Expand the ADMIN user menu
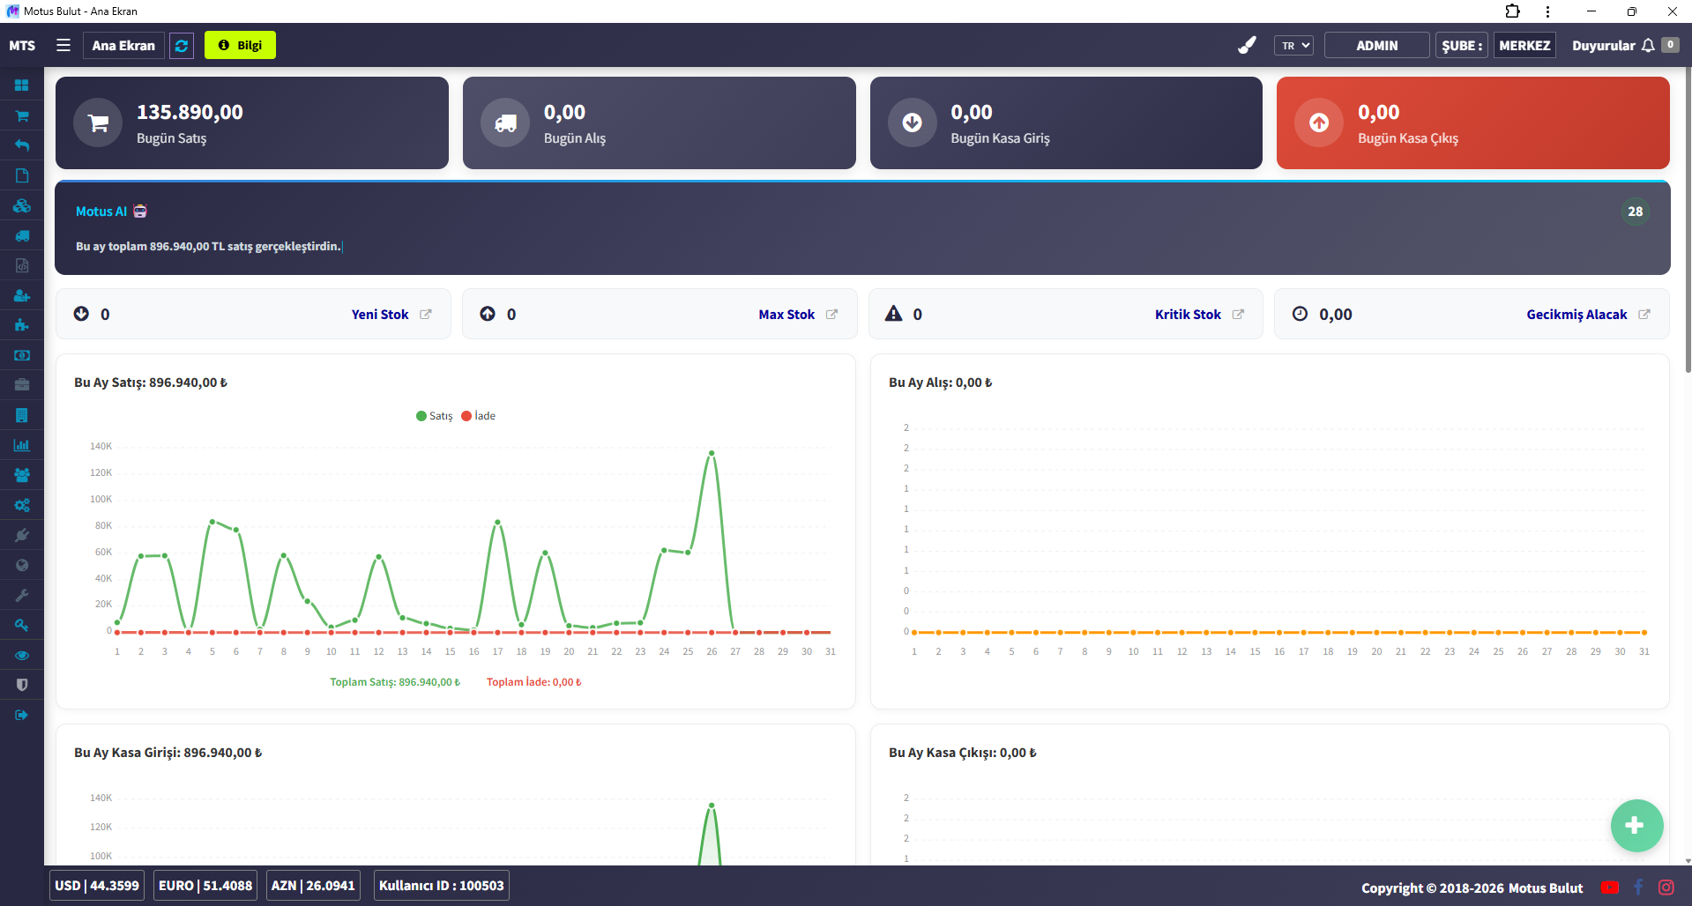The height and width of the screenshot is (906, 1692). tap(1376, 46)
